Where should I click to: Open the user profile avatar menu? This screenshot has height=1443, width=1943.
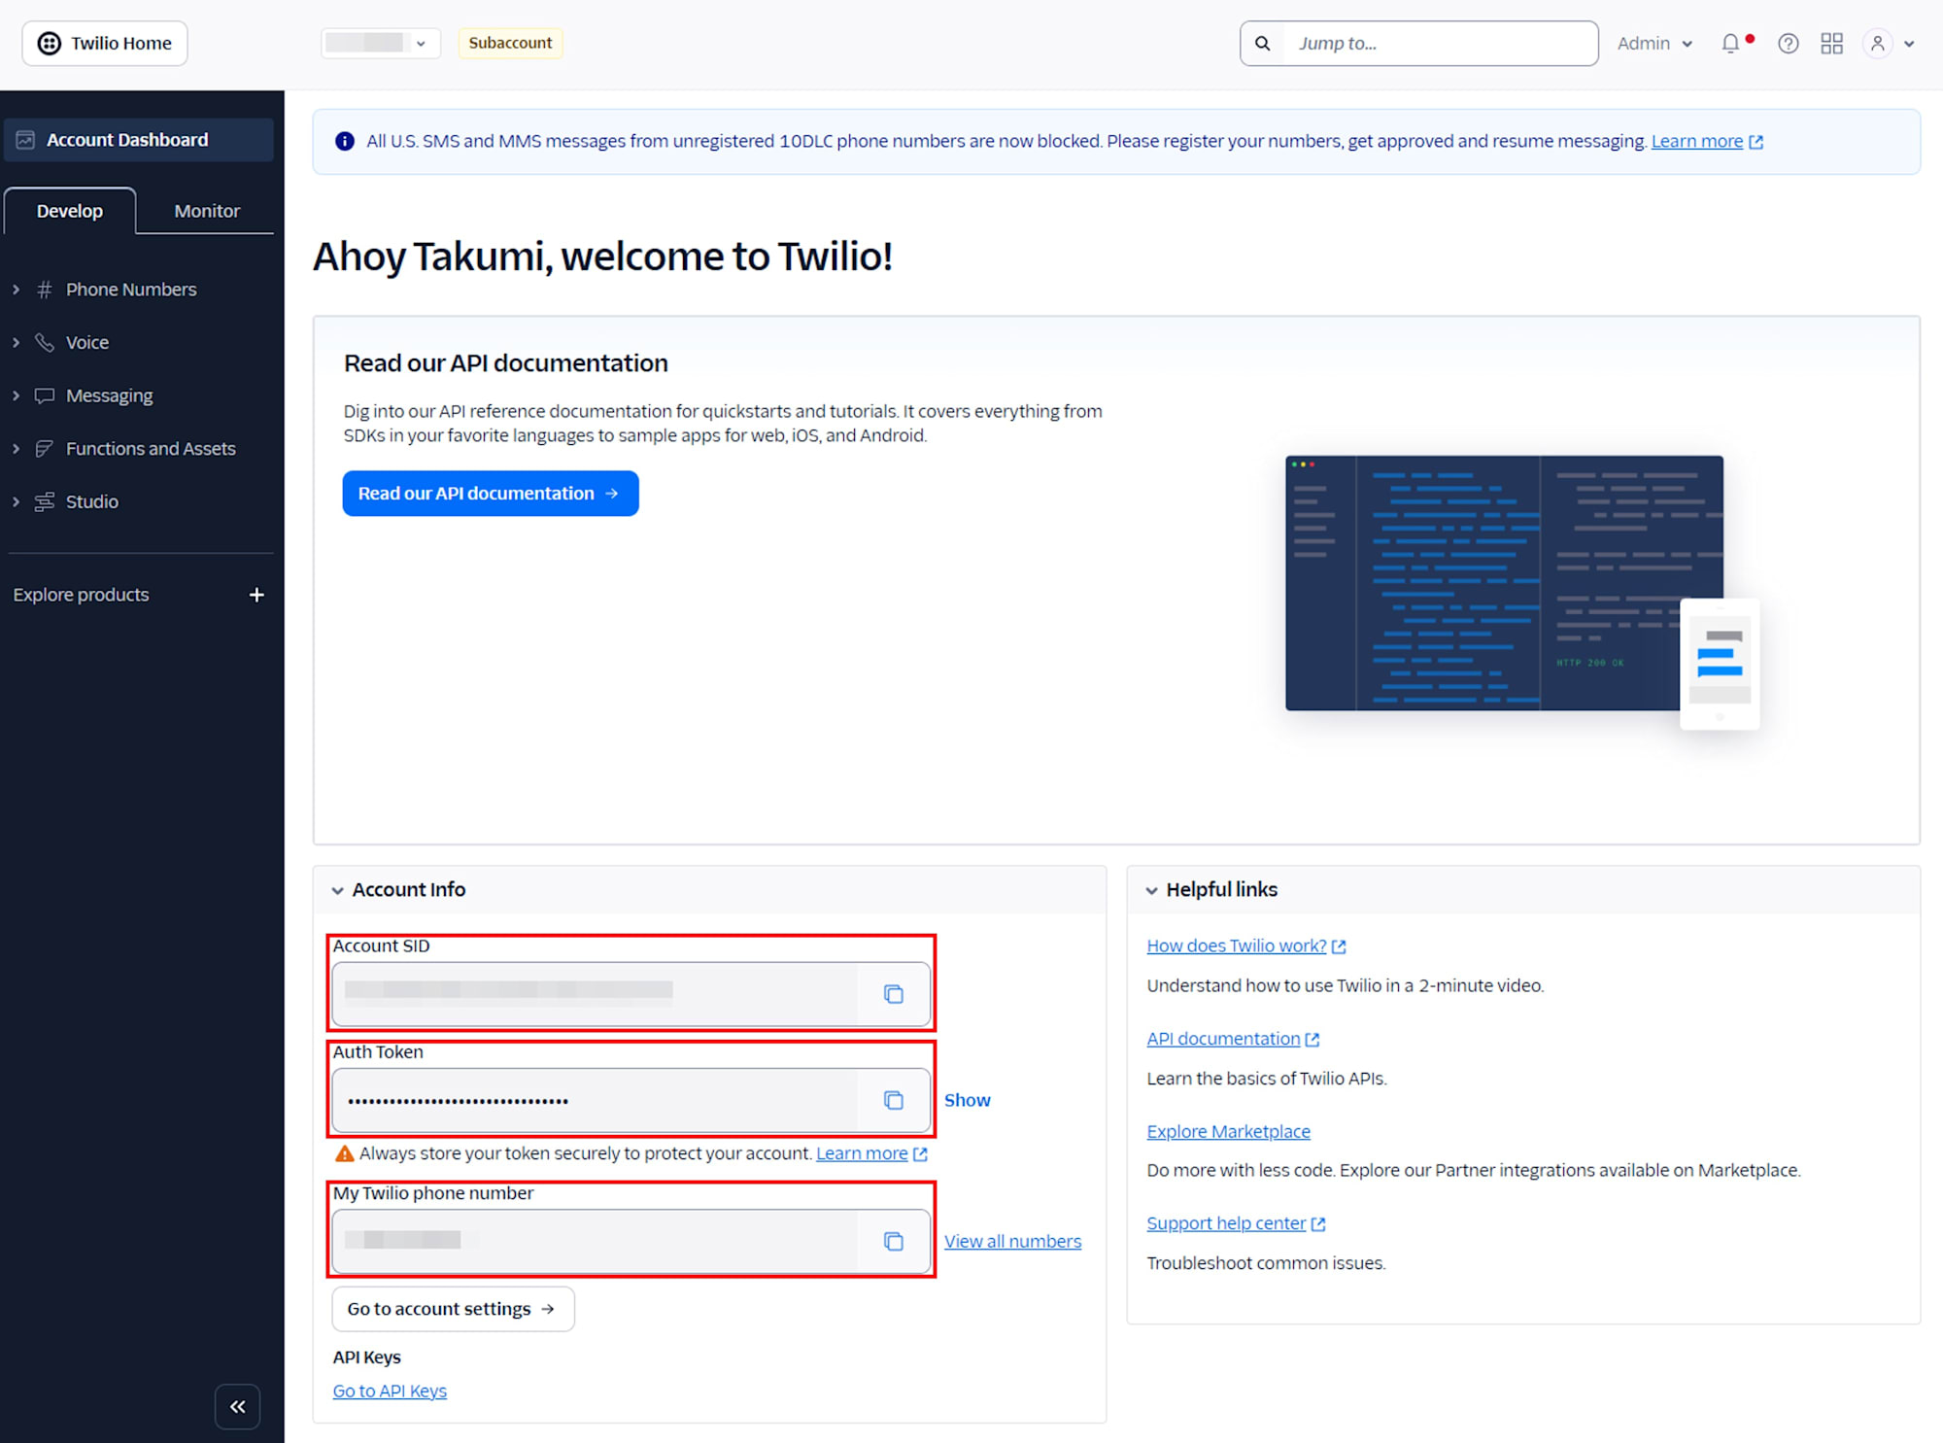click(1877, 43)
